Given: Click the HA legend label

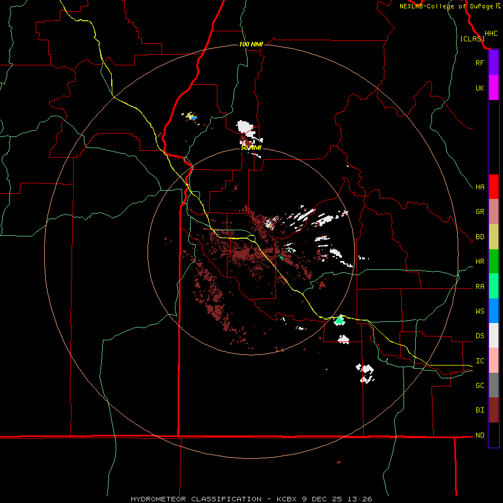Looking at the screenshot, I should pos(480,187).
